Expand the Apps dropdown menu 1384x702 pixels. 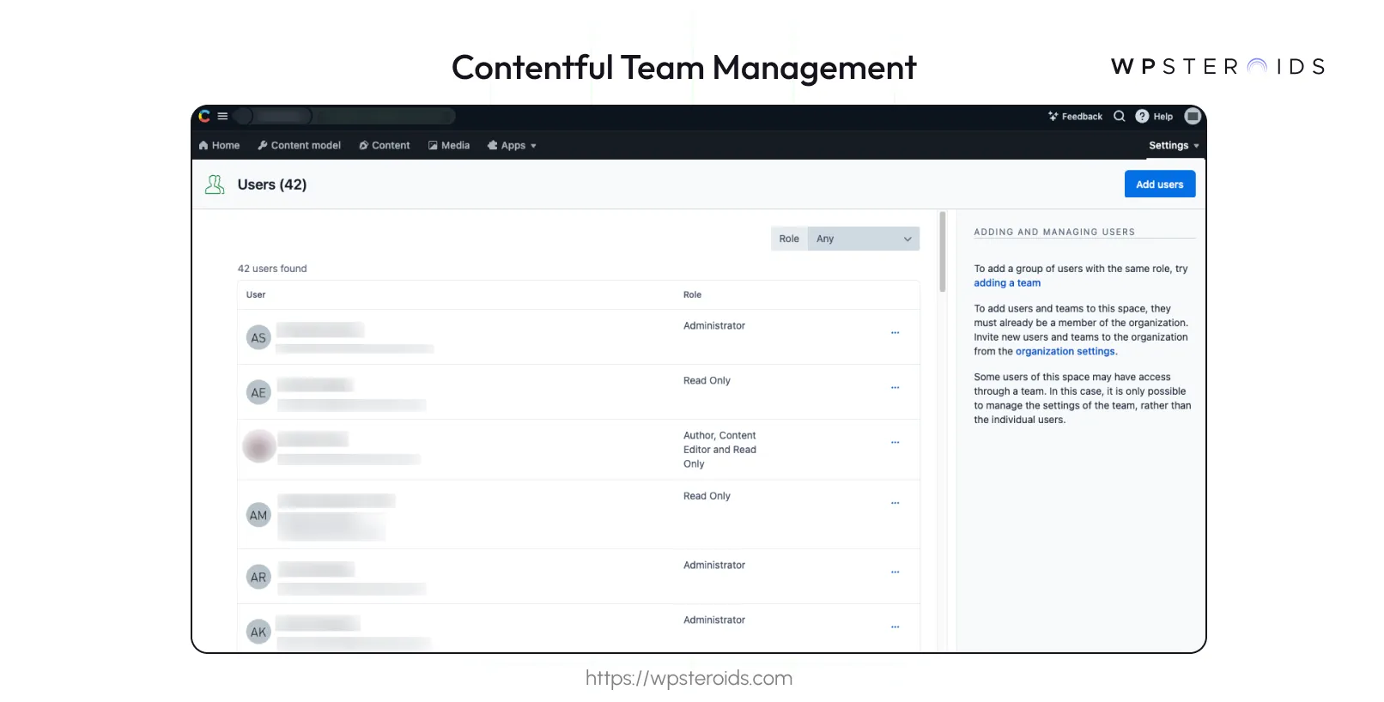coord(512,145)
